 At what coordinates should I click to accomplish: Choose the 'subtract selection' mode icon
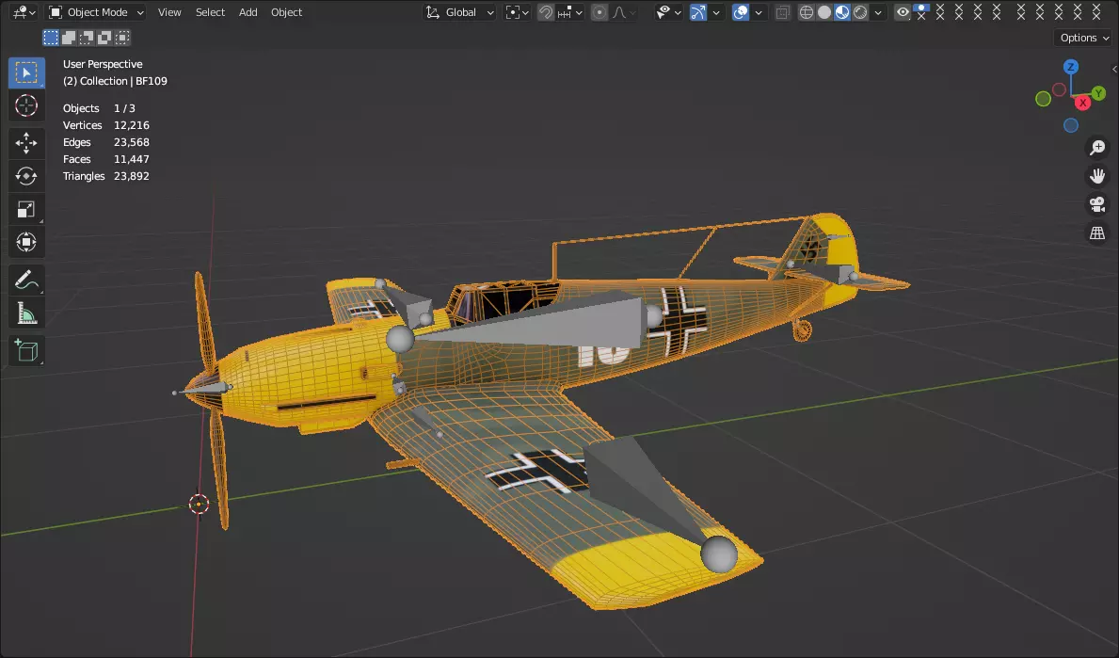click(87, 37)
